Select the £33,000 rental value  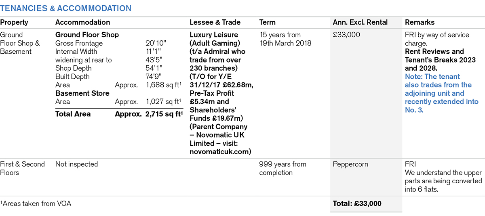click(346, 35)
